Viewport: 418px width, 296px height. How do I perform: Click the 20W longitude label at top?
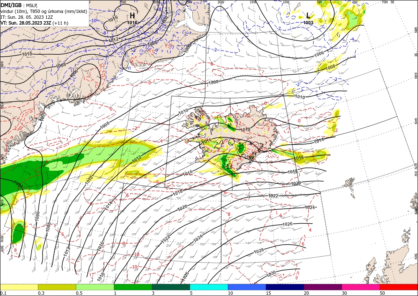pos(220,2)
